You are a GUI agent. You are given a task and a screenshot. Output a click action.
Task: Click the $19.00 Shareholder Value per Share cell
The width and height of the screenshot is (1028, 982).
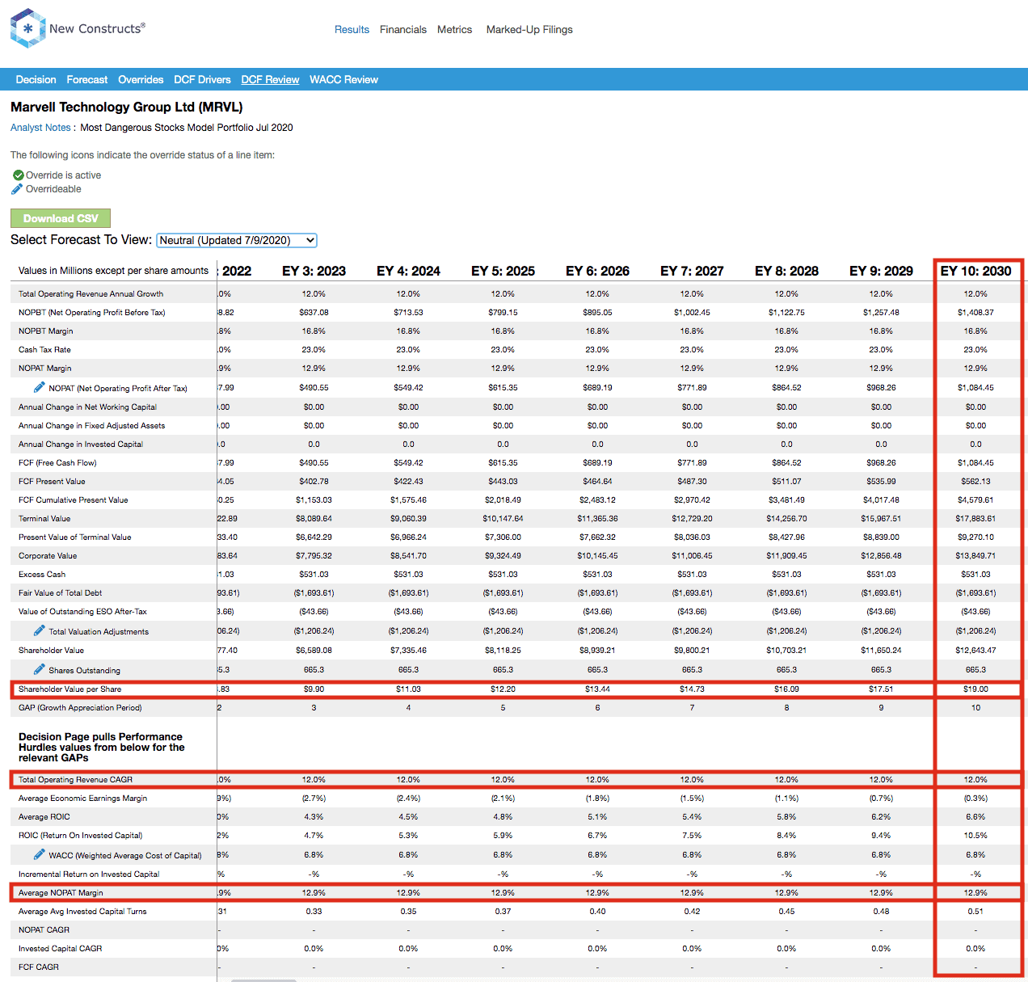point(975,689)
